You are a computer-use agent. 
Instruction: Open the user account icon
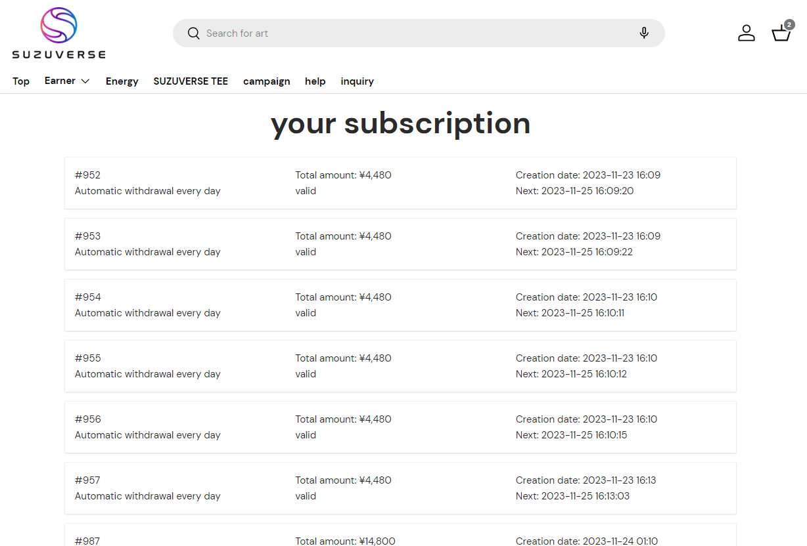point(746,33)
